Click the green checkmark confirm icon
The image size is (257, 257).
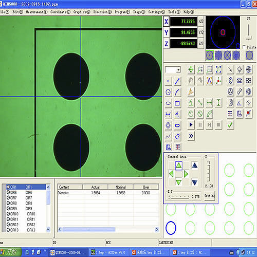pyautogui.click(x=230, y=125)
